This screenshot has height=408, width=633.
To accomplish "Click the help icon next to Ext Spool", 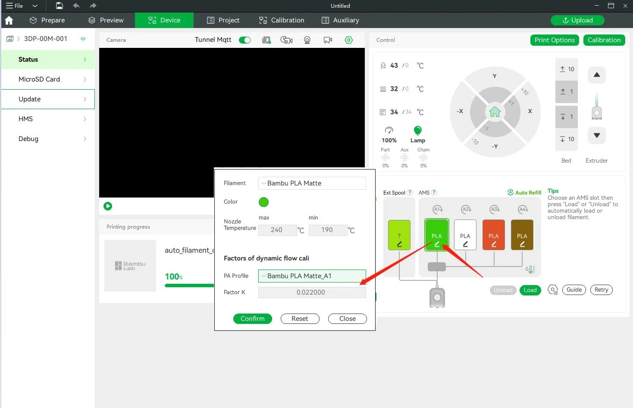I will 410,192.
